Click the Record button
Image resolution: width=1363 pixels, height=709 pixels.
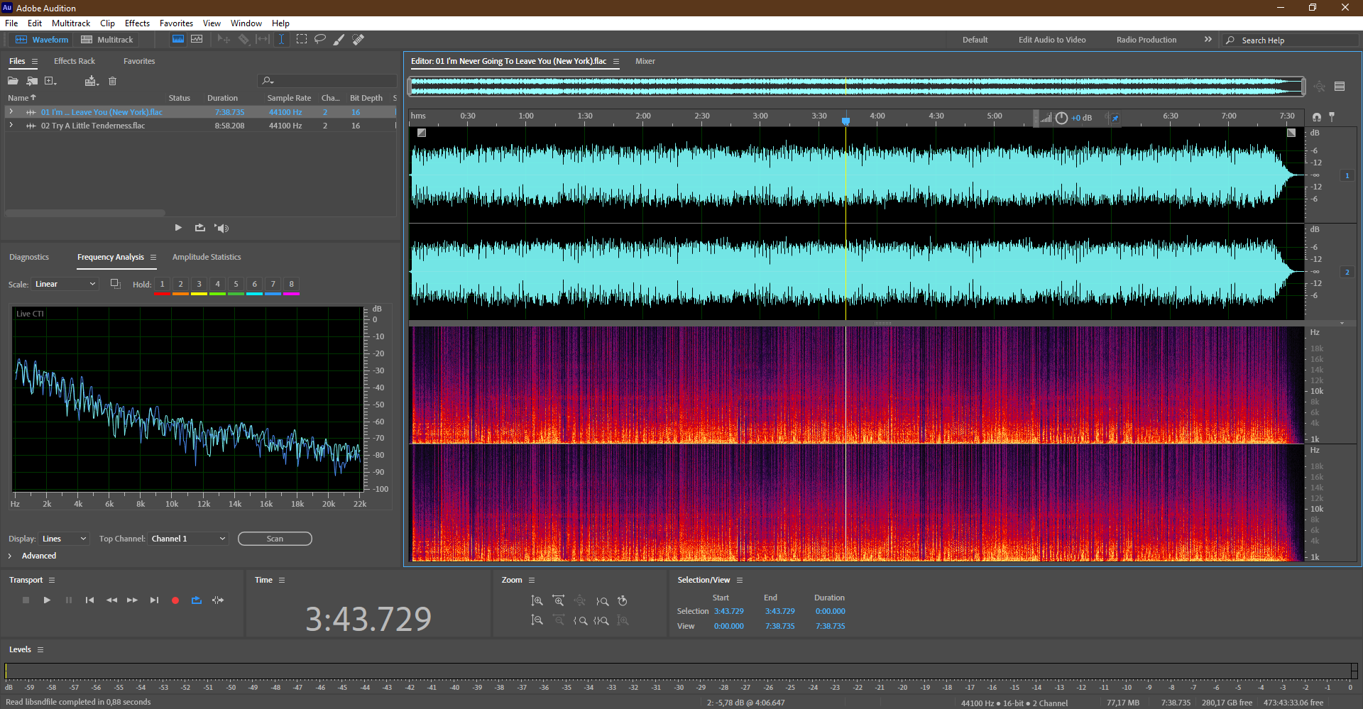[x=175, y=600]
